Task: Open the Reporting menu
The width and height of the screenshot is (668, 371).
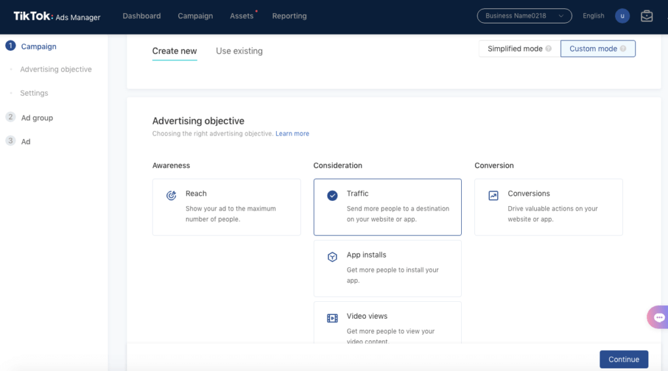Action: pyautogui.click(x=289, y=16)
